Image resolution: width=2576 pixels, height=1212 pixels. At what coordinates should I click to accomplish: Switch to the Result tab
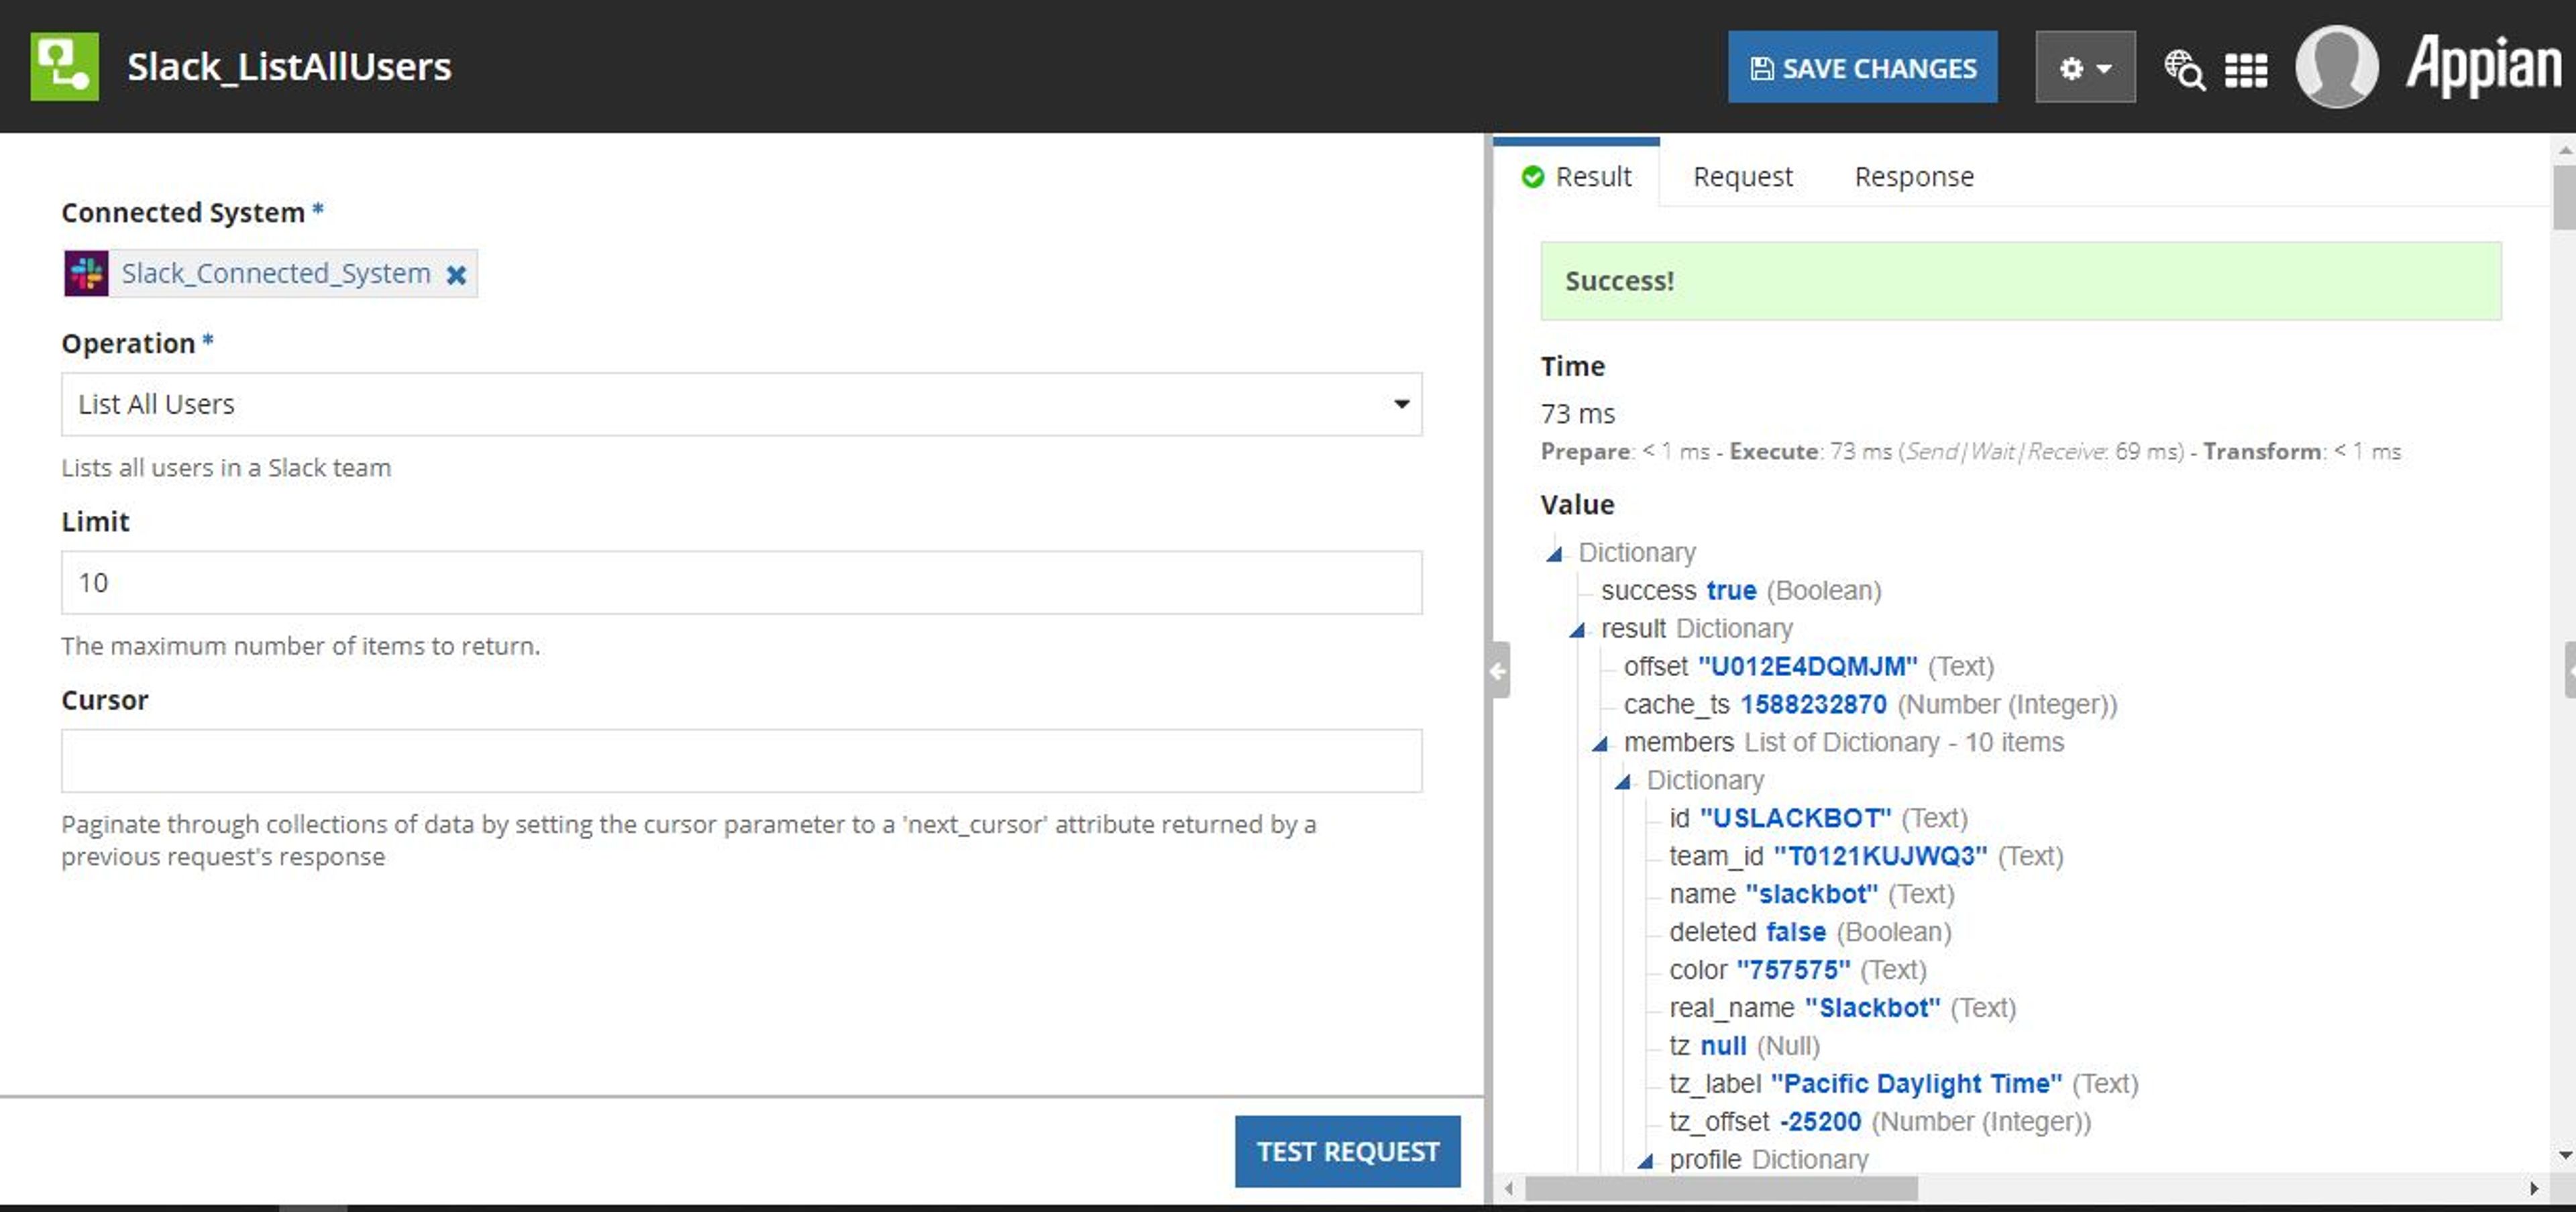tap(1577, 176)
